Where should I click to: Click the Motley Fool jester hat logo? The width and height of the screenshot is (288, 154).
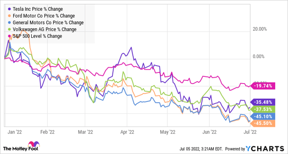point(34,144)
